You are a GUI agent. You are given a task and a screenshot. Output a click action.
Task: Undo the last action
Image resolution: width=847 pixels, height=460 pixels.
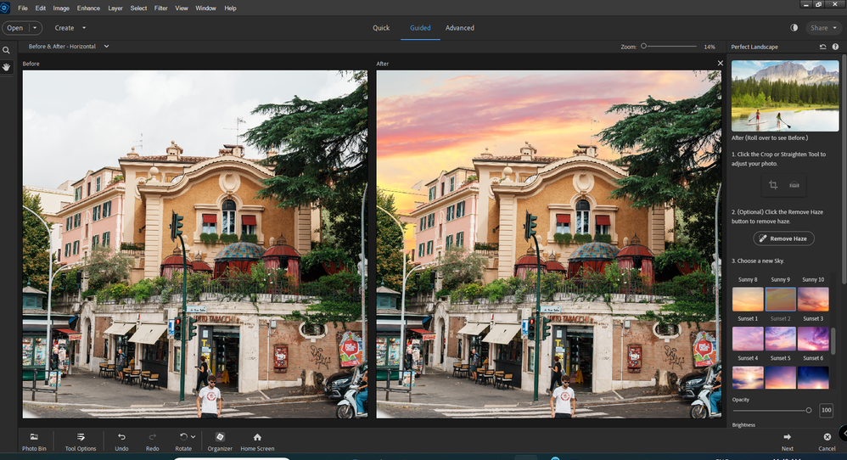click(x=121, y=441)
